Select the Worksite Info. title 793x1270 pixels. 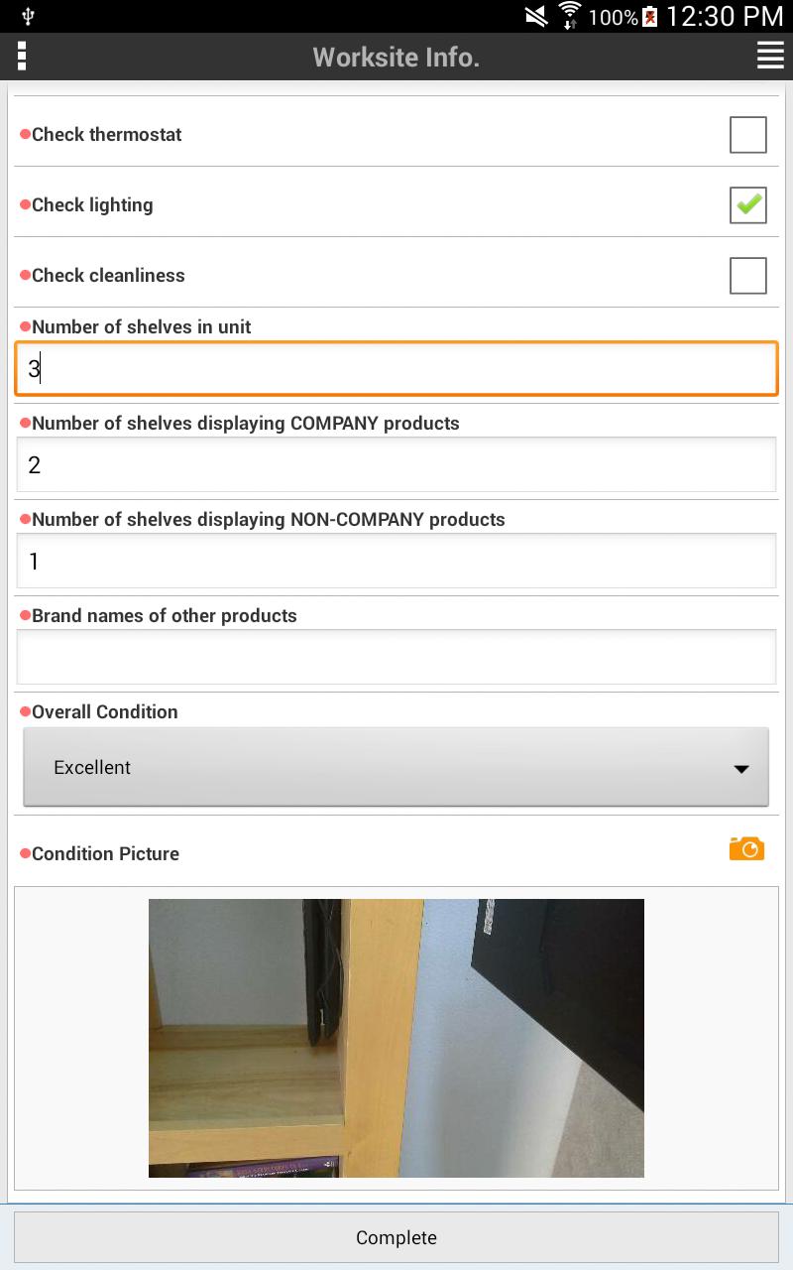coord(396,58)
